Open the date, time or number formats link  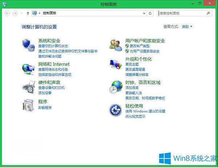[x=145, y=98]
